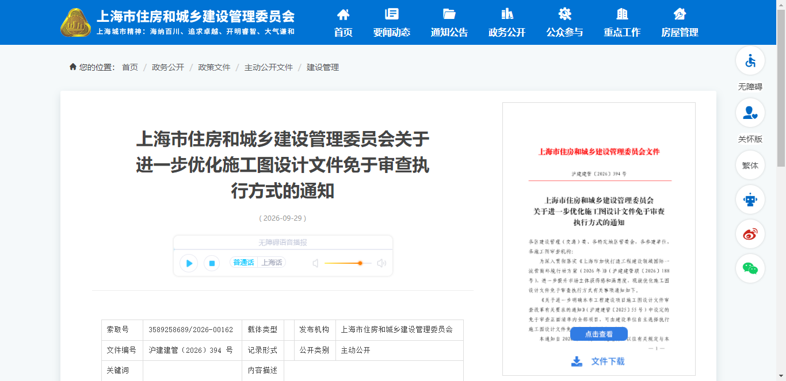Click the 关键词 table label

pyautogui.click(x=118, y=370)
